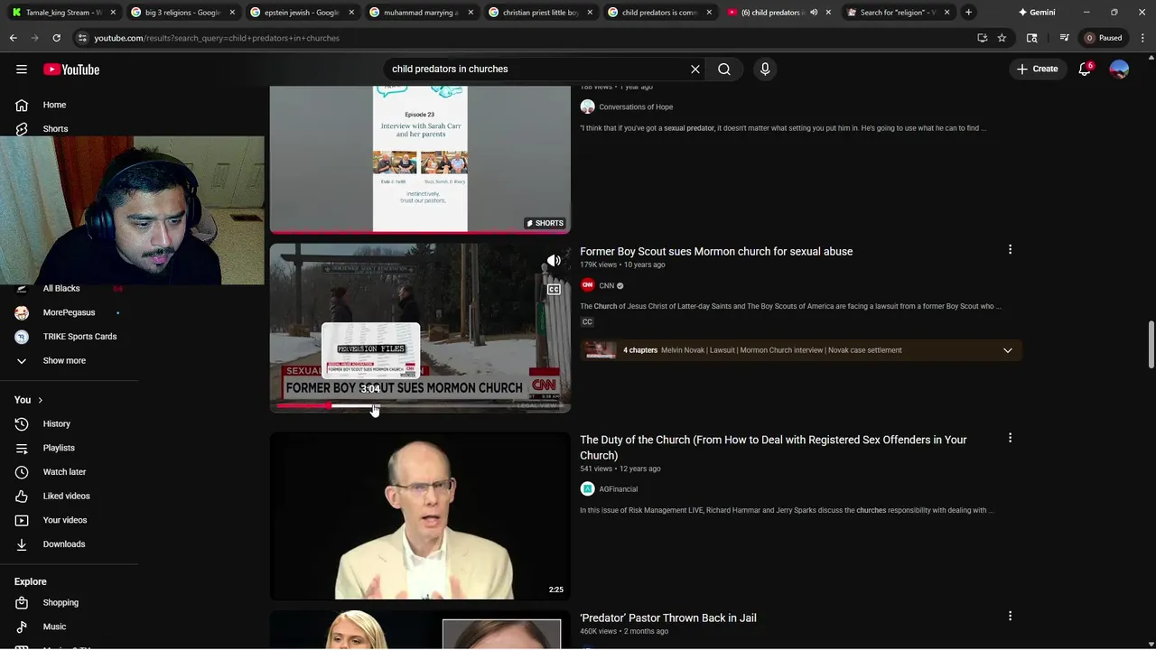Expand the You section chevron

[40, 400]
